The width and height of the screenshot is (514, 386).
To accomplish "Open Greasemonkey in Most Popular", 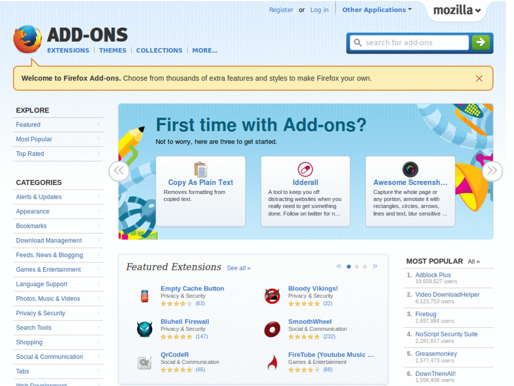I will [436, 354].
